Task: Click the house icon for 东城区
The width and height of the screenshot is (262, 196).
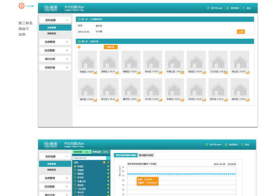Action: (88, 62)
